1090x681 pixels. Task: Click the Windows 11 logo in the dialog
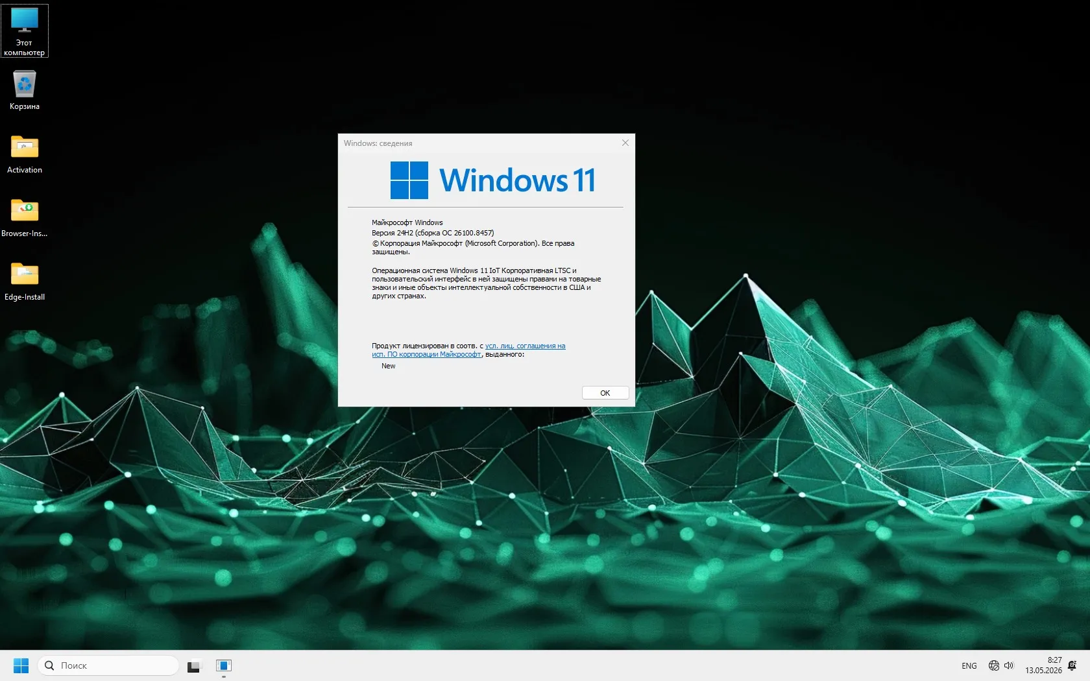492,180
